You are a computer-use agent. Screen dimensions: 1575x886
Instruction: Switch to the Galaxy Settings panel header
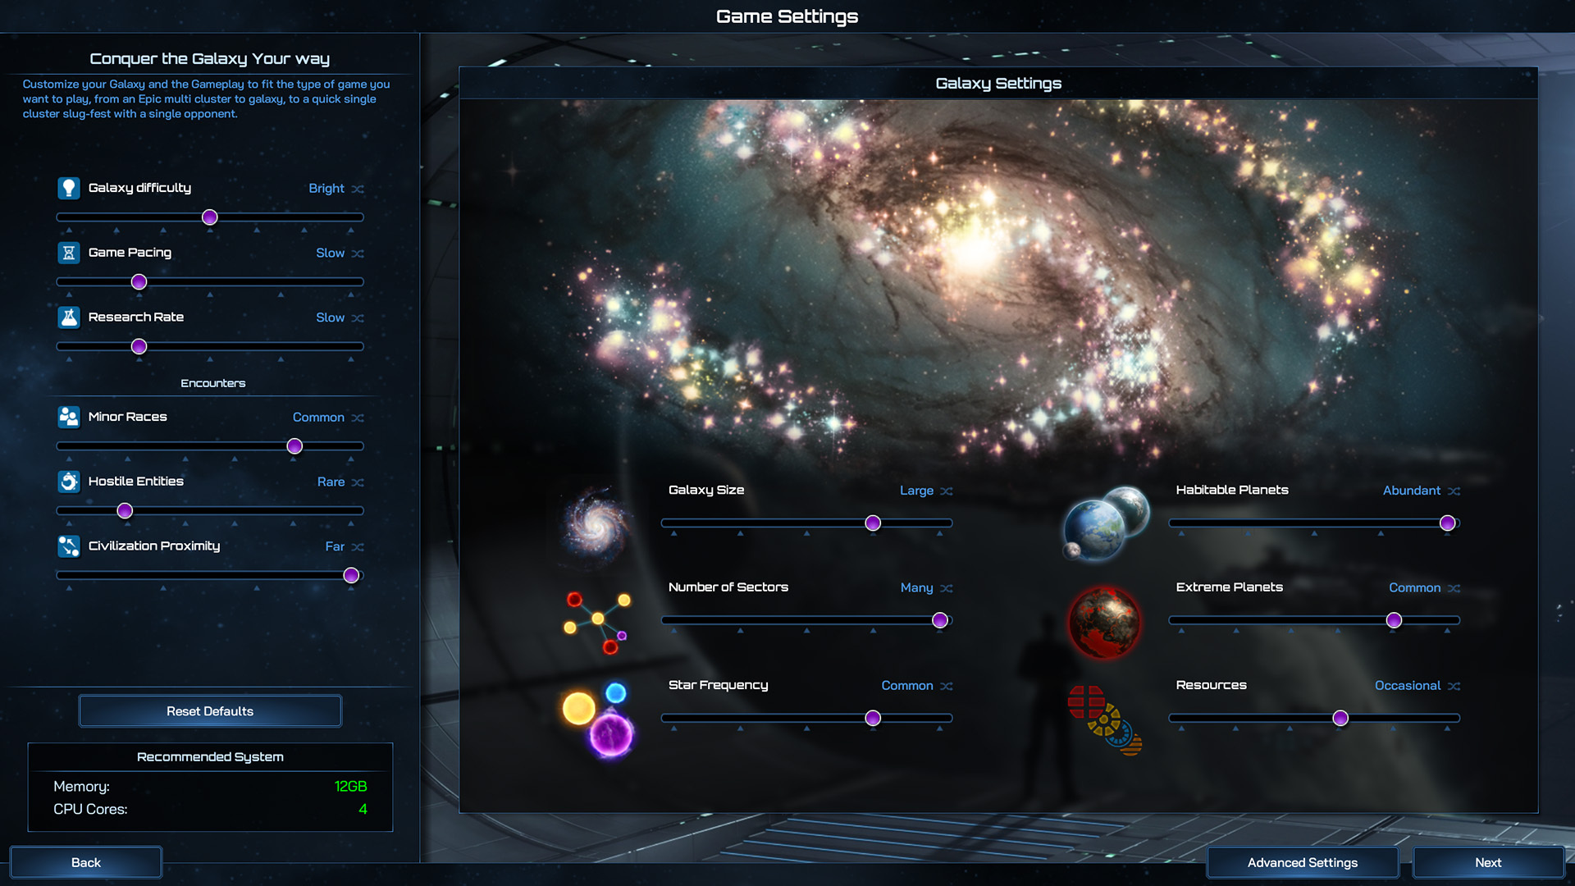click(x=998, y=82)
